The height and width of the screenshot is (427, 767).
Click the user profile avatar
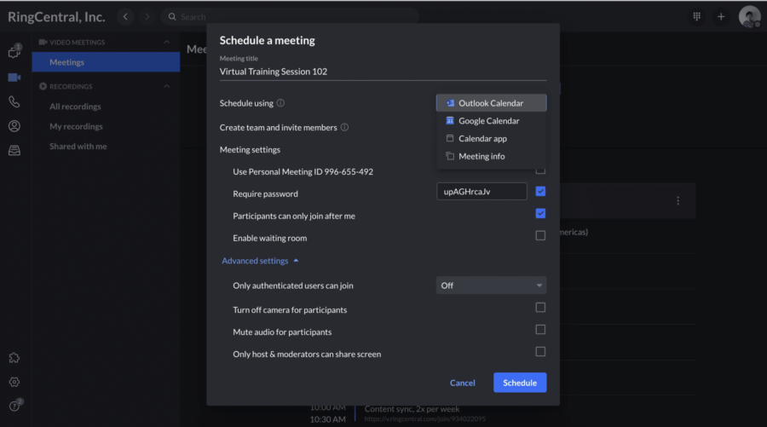(x=748, y=16)
